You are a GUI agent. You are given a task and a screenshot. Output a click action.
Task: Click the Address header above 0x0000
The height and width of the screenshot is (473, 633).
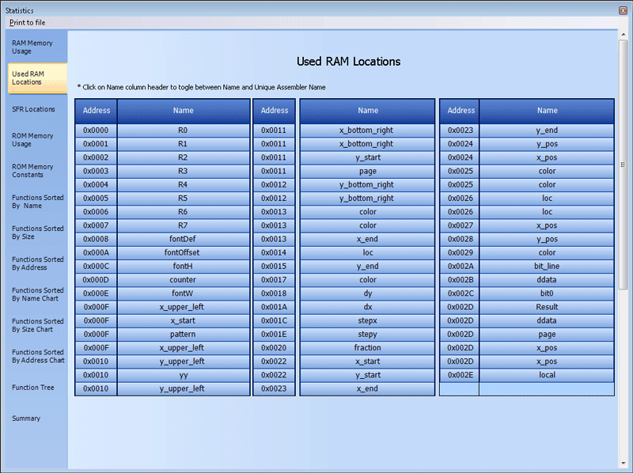pos(96,111)
